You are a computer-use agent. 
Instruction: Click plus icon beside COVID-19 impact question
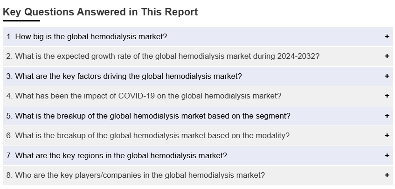click(x=387, y=96)
